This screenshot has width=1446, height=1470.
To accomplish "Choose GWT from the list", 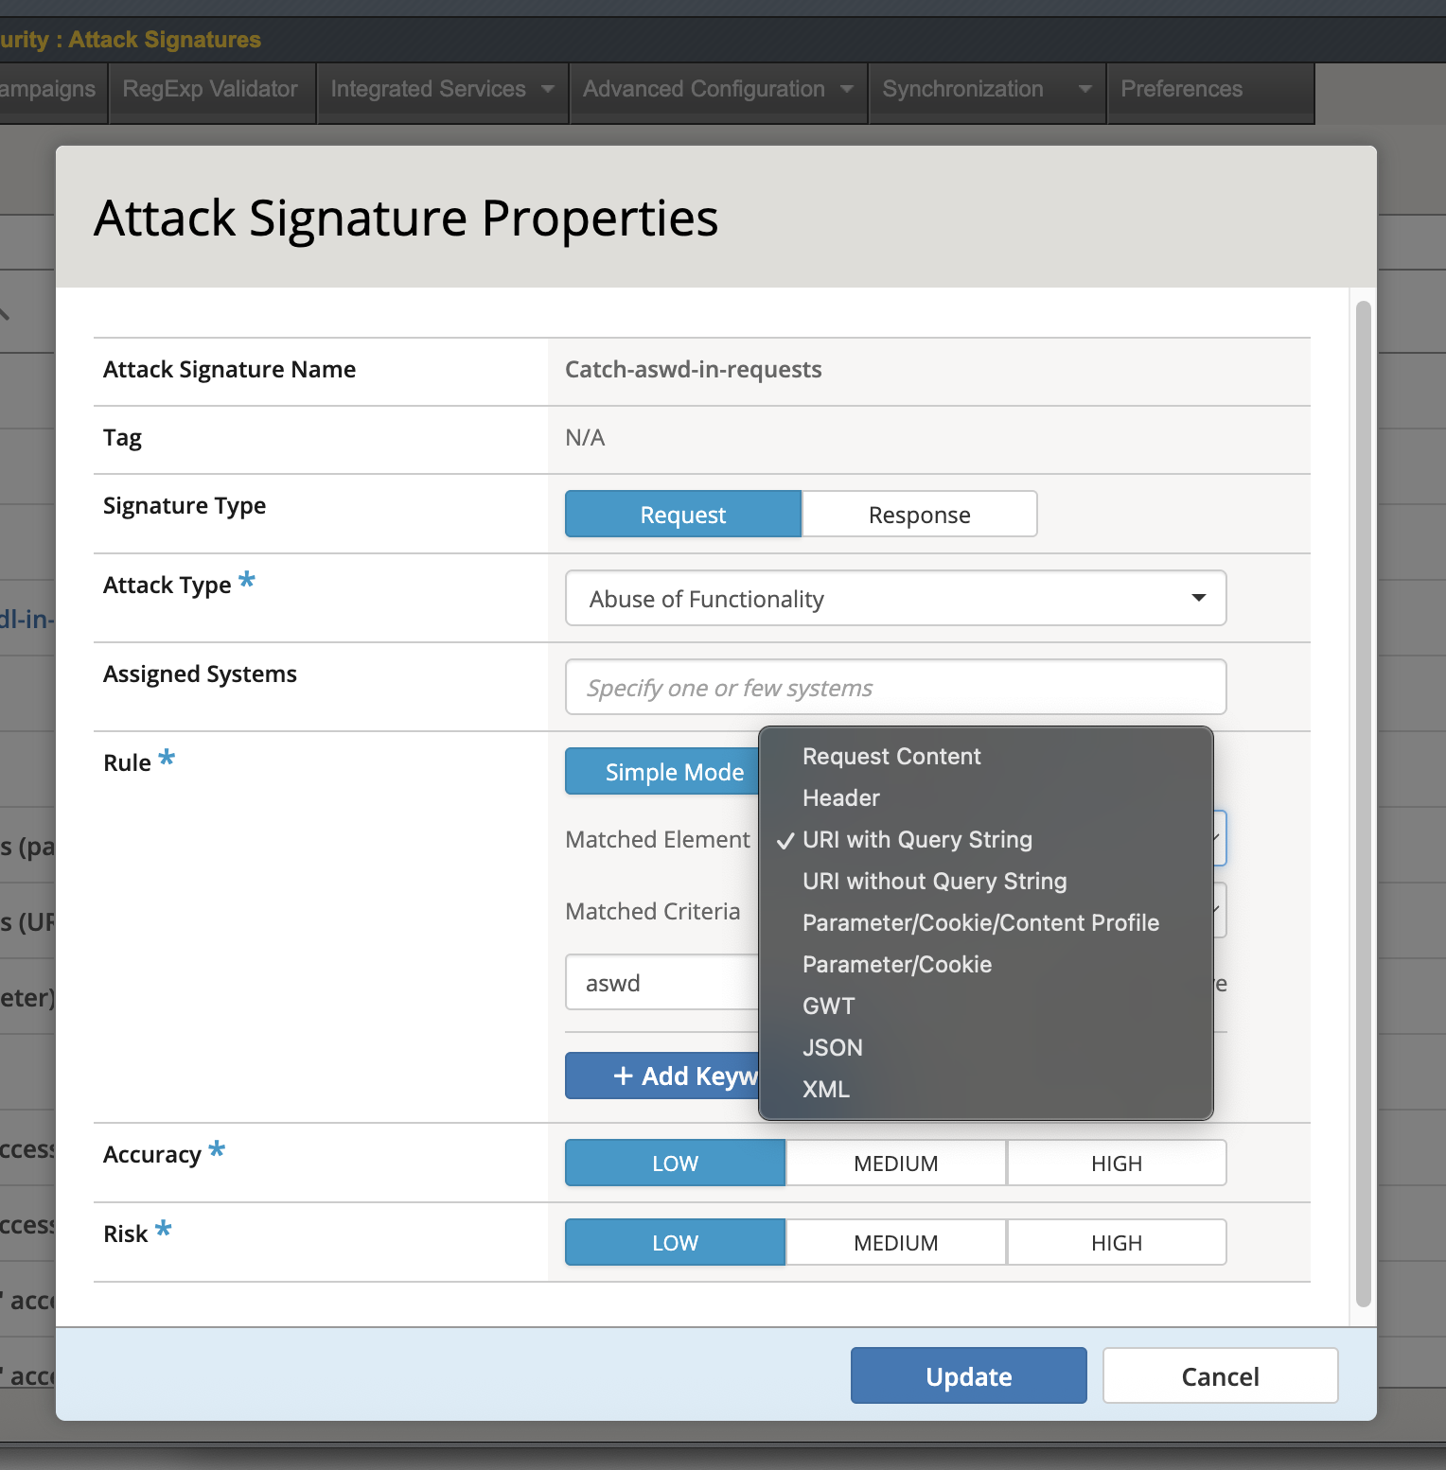I will (986, 1006).
